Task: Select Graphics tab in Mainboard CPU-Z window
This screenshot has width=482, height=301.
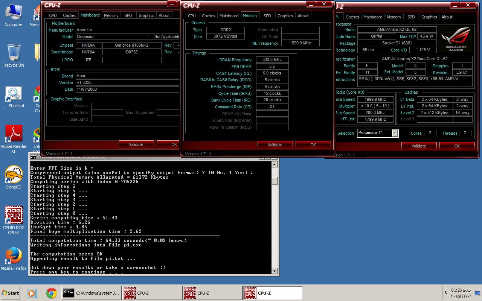Action: point(146,15)
